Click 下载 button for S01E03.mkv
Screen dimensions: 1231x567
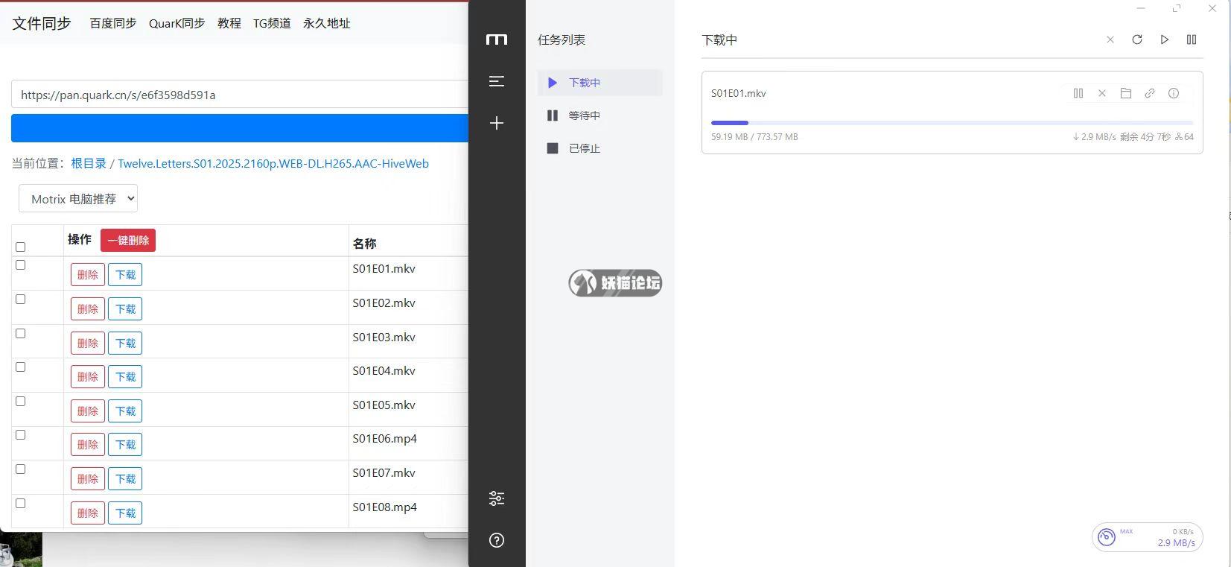coord(125,343)
